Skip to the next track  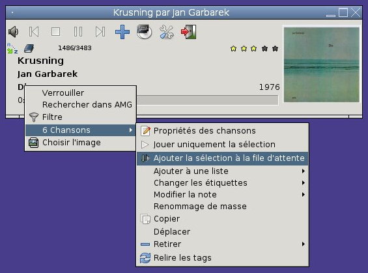tap(100, 32)
